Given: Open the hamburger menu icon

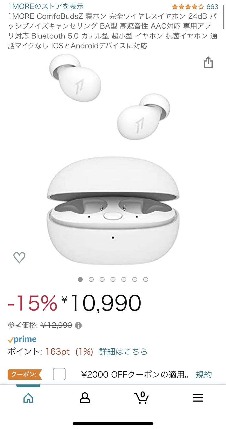Looking at the screenshot, I should tap(198, 398).
